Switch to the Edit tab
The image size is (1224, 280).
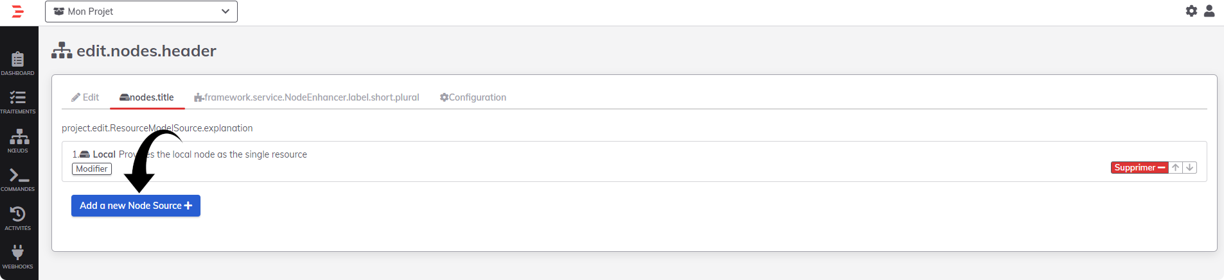[x=85, y=97]
